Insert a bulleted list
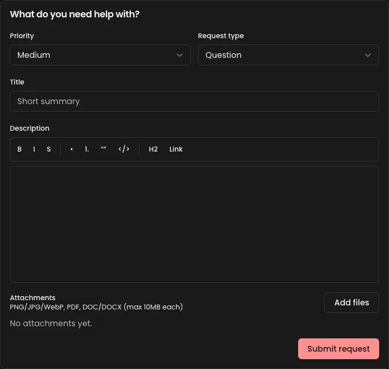 [71, 149]
